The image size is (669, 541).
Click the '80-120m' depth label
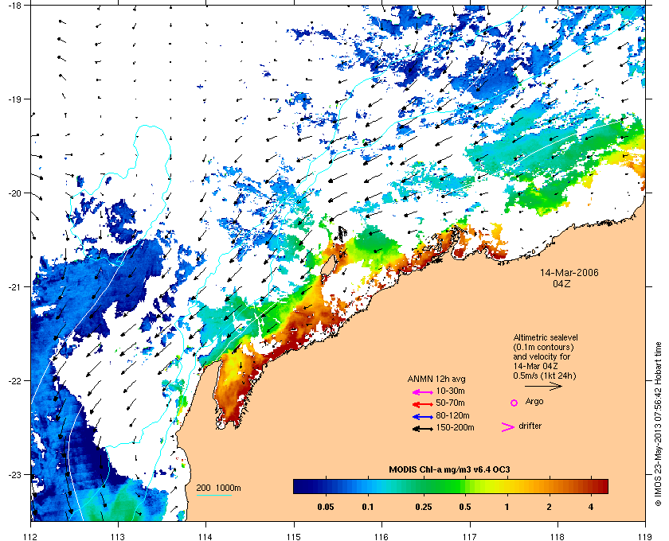452,415
